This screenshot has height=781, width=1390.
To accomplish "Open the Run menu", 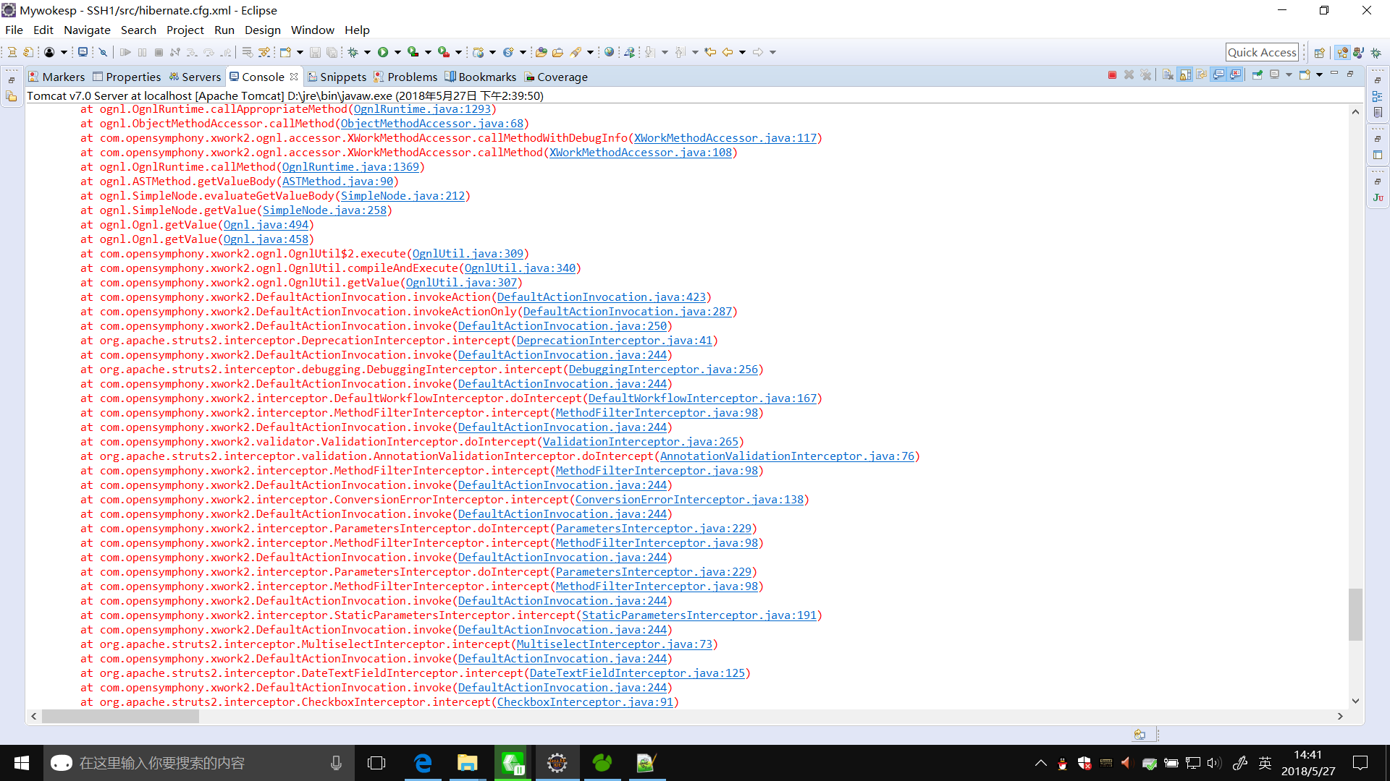I will 224,30.
